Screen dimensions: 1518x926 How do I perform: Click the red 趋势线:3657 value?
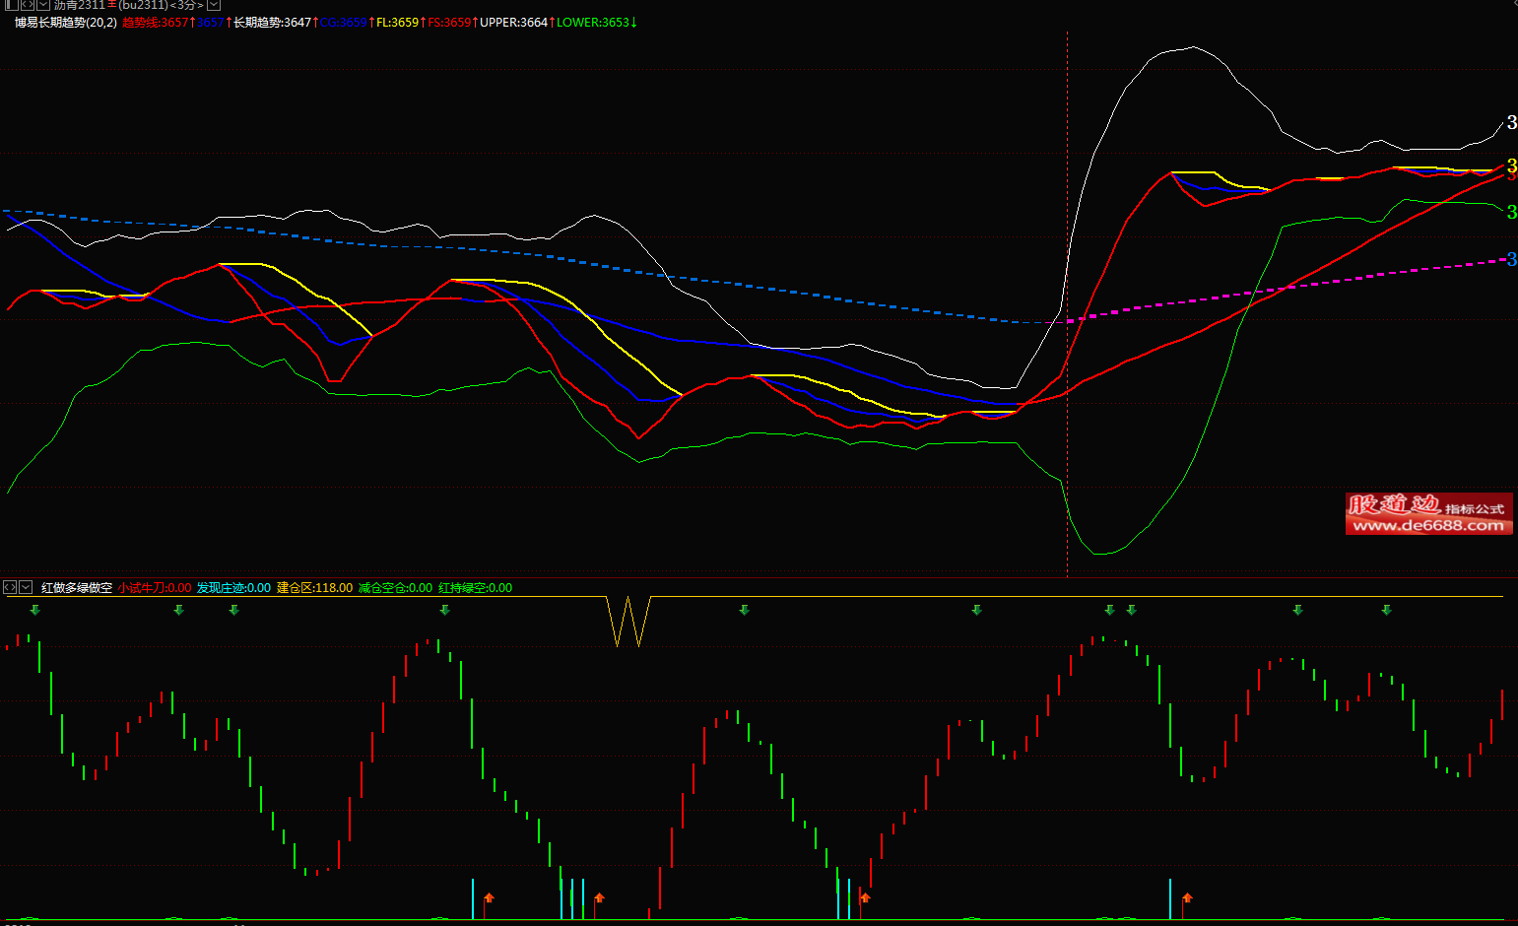point(155,22)
